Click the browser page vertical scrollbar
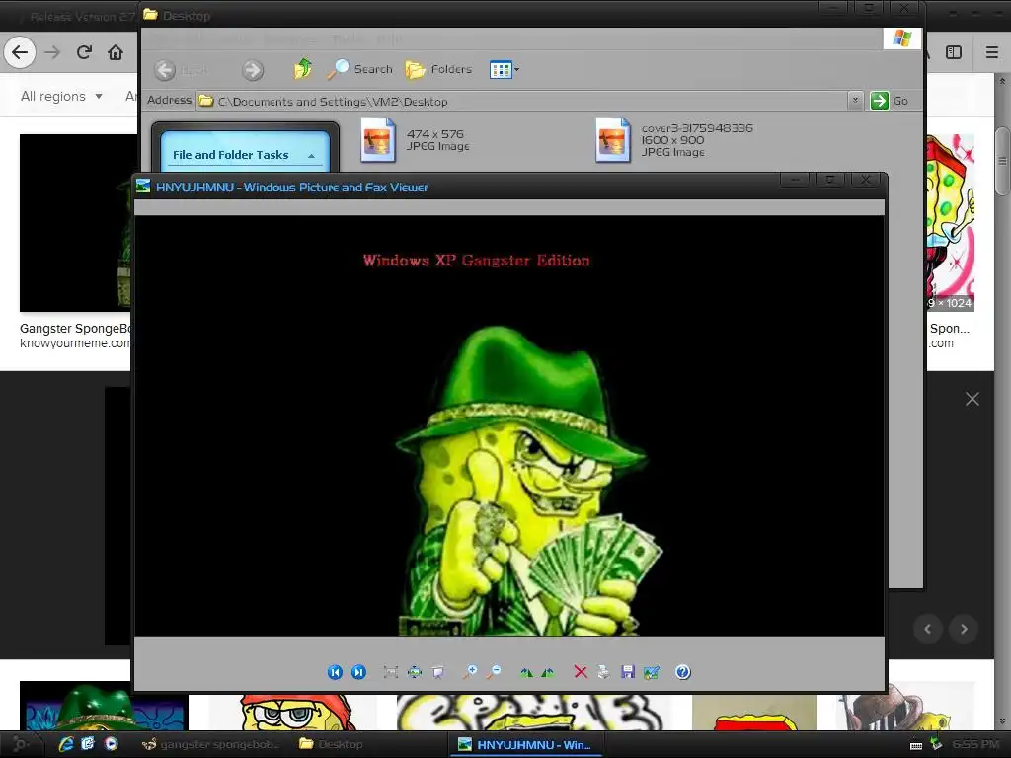This screenshot has height=758, width=1011. 1002,161
